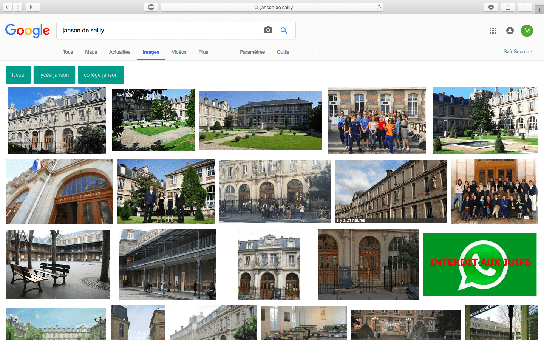The height and width of the screenshot is (340, 544).
Task: Reload the page with refresh icon
Action: [x=379, y=7]
